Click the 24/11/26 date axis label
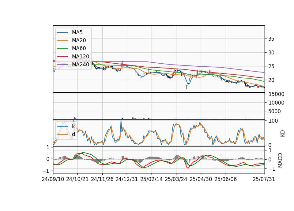 tap(102, 179)
